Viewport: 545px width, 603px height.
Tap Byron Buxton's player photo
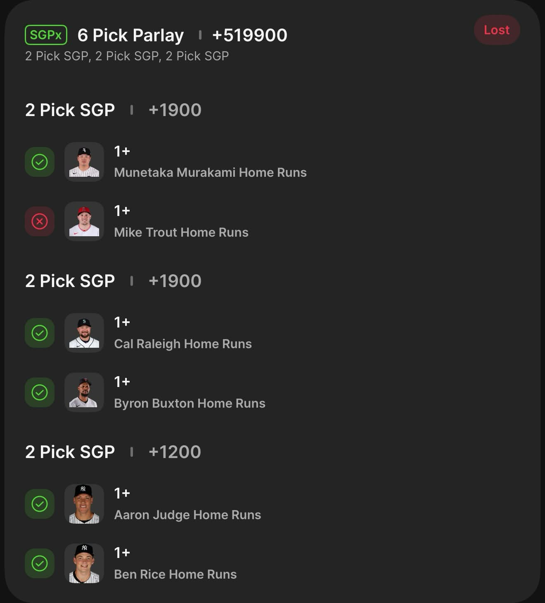pyautogui.click(x=84, y=392)
